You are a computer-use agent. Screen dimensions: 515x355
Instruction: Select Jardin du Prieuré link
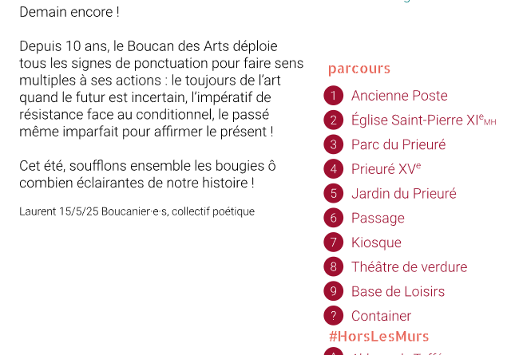(x=403, y=194)
